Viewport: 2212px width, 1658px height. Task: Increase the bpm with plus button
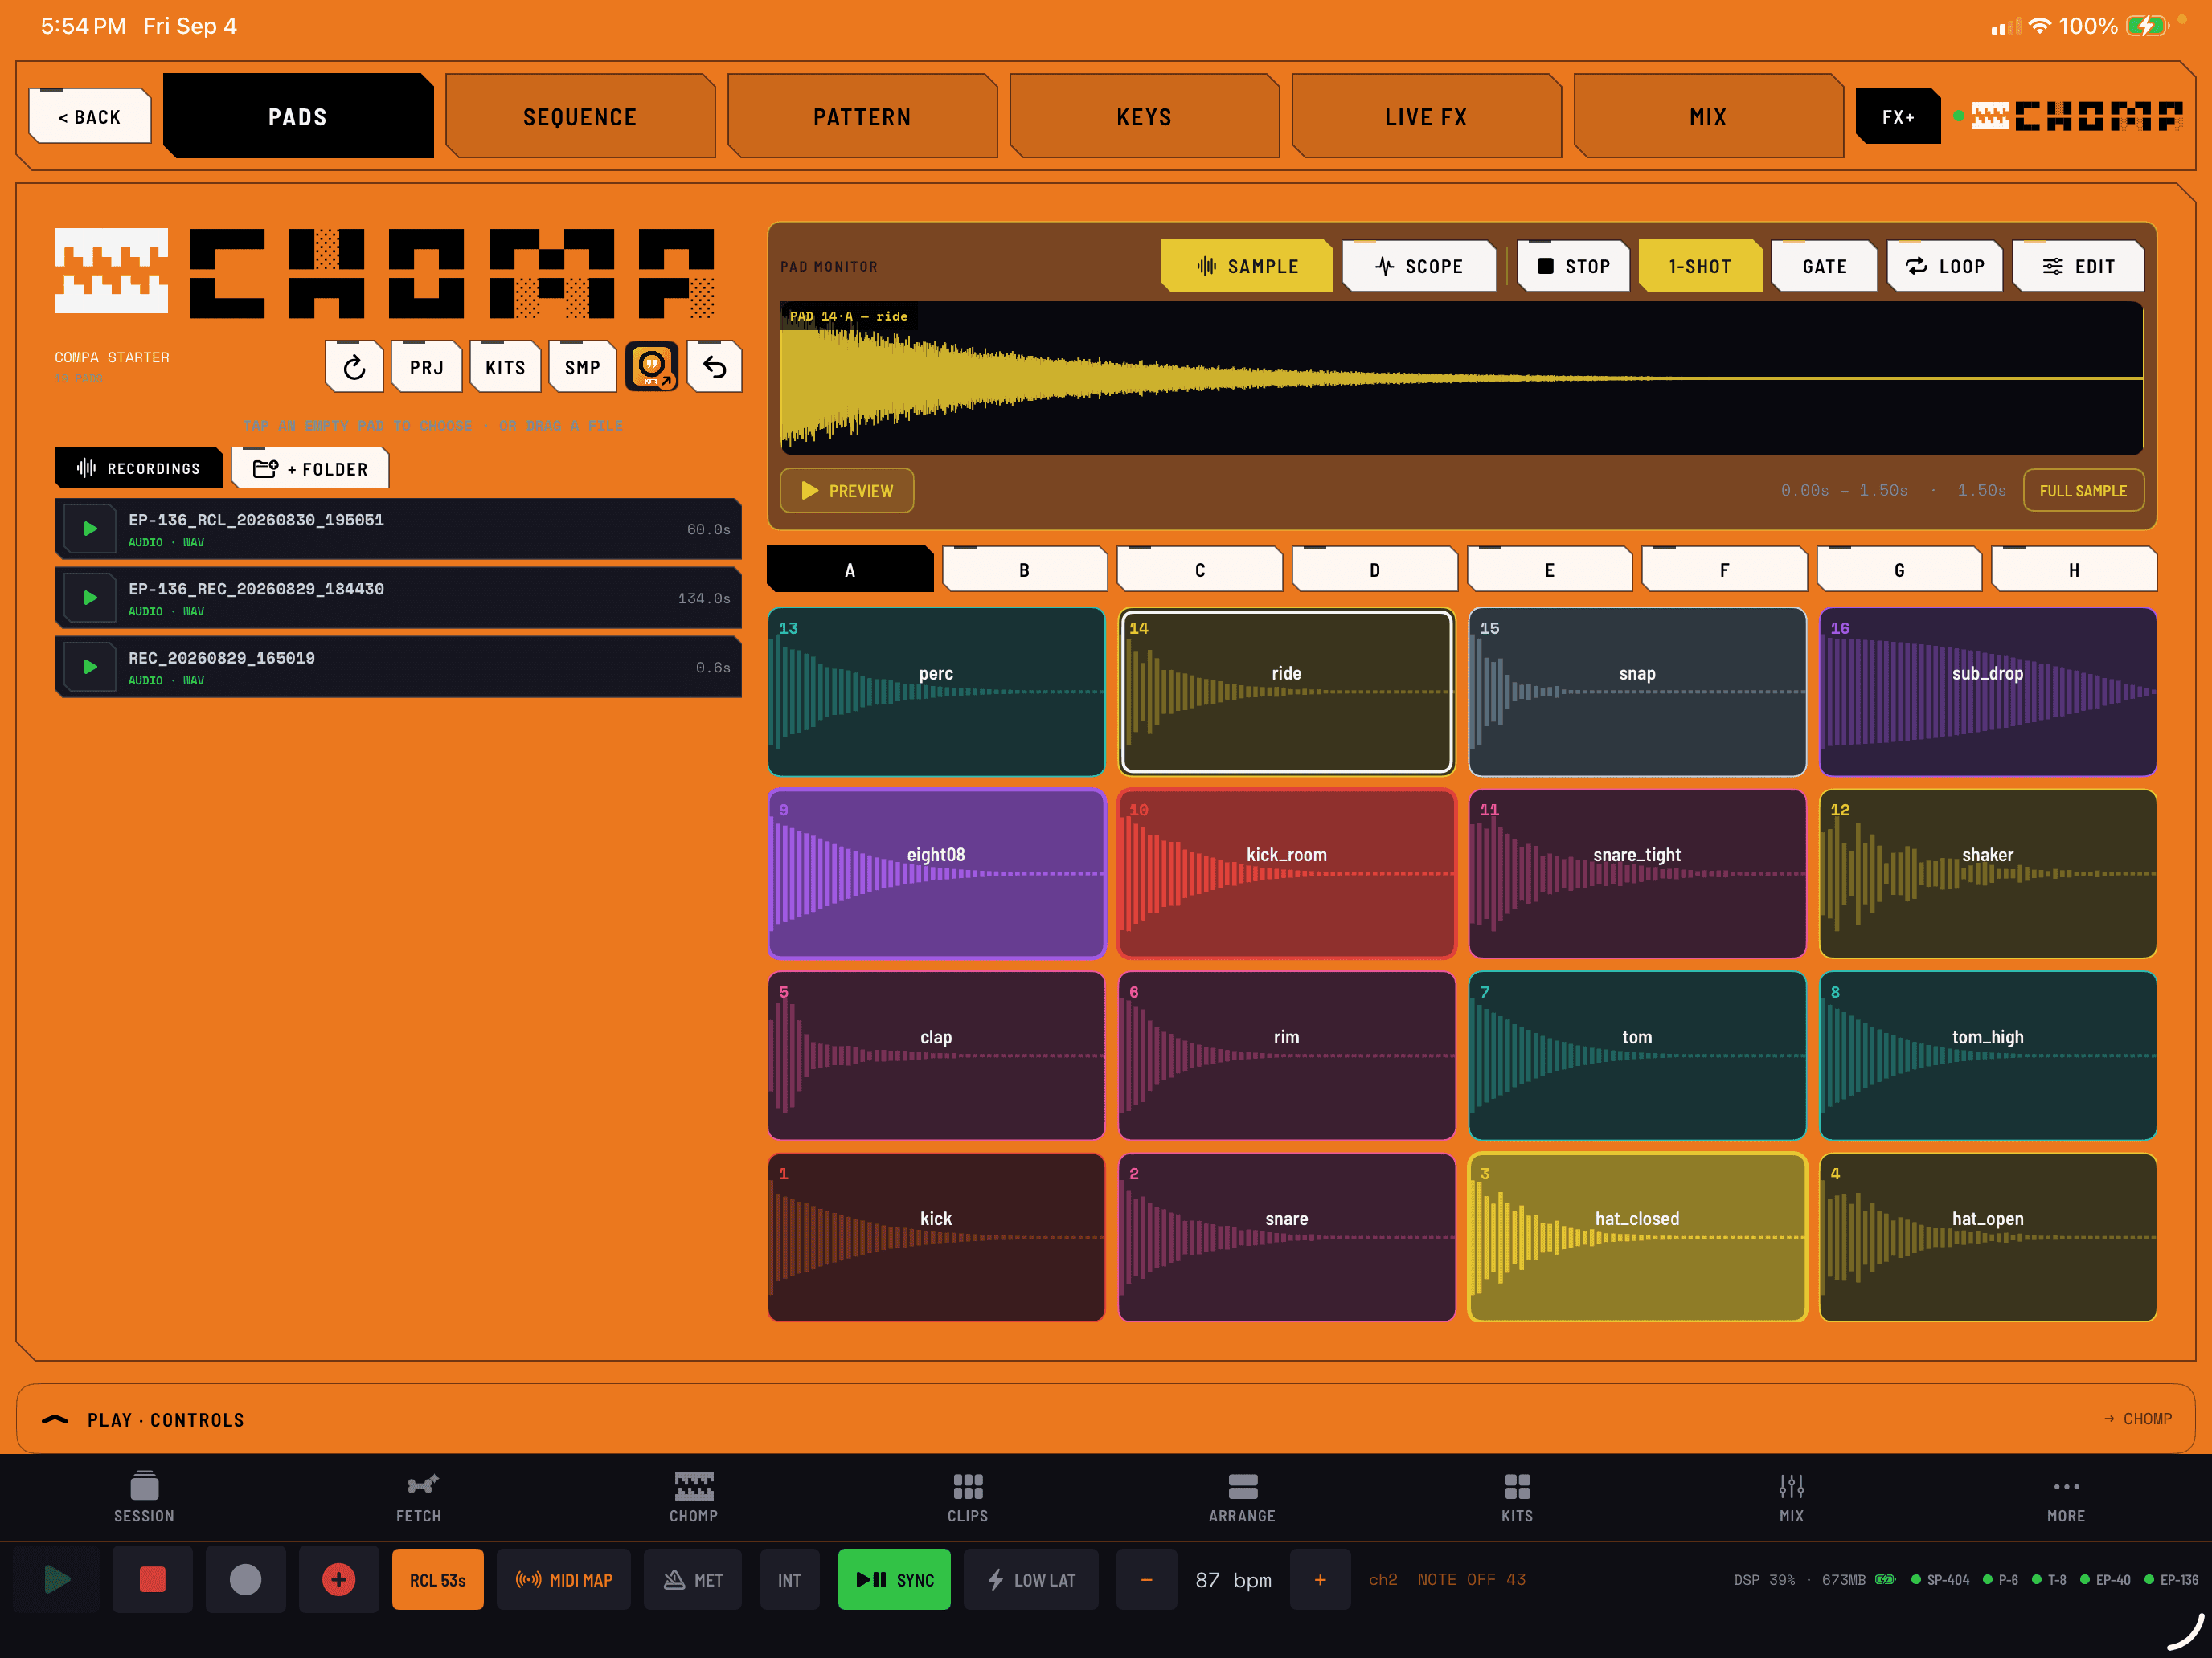[x=1320, y=1580]
